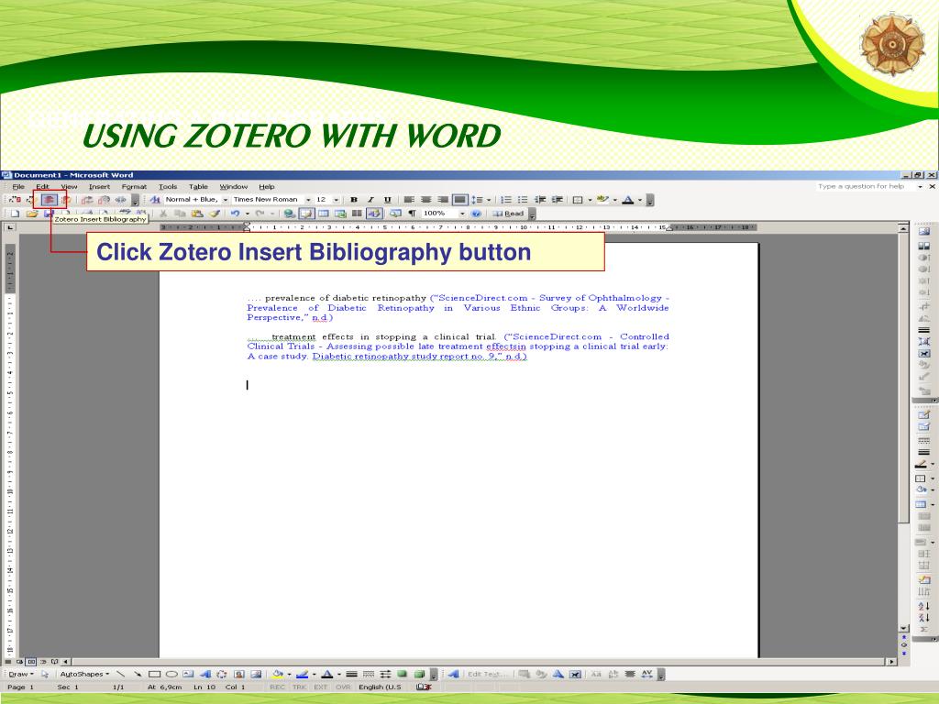939x704 pixels.
Task: Toggle Align Left
Action: [409, 200]
